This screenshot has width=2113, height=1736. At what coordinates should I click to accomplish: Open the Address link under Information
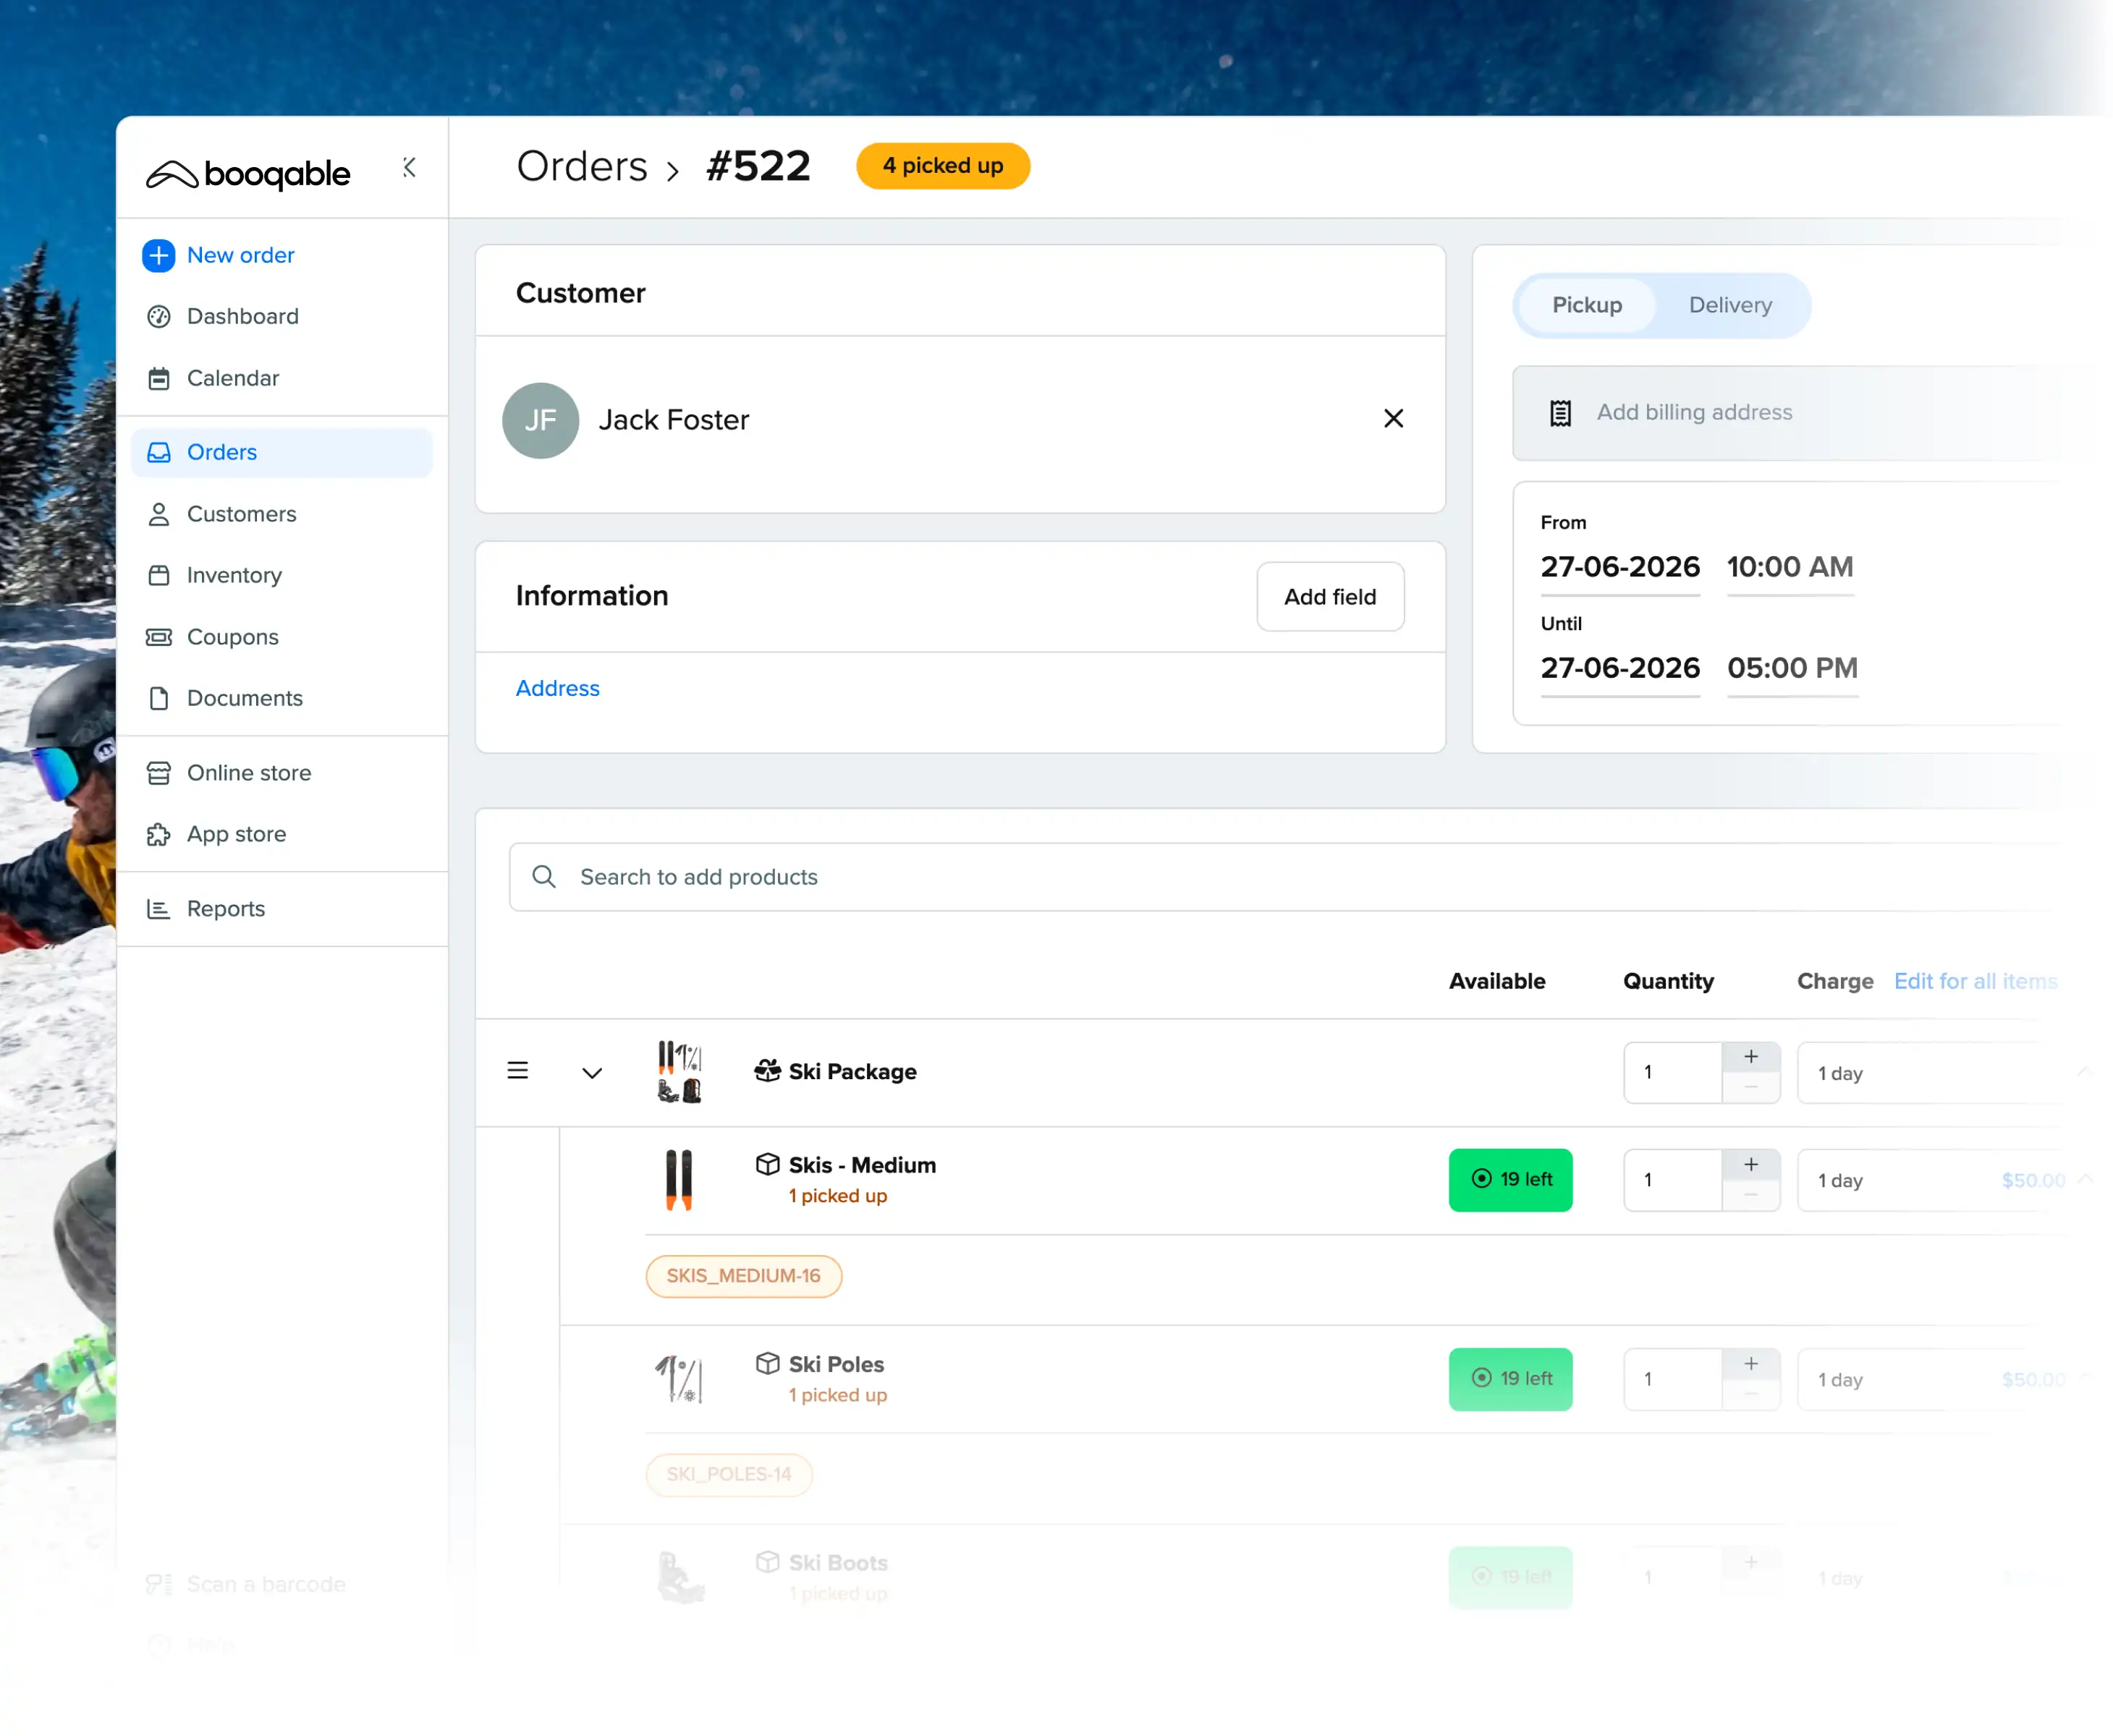click(x=557, y=689)
